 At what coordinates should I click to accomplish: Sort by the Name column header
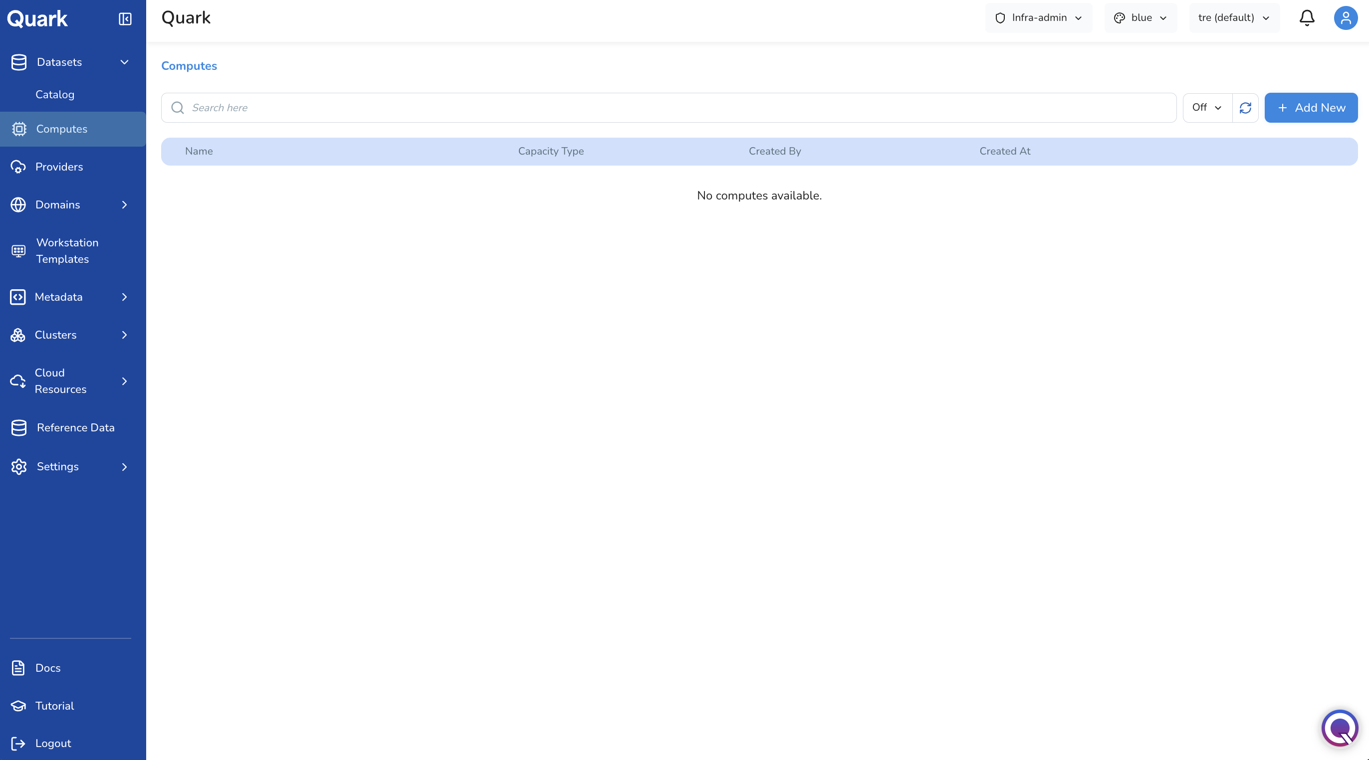[x=199, y=152]
